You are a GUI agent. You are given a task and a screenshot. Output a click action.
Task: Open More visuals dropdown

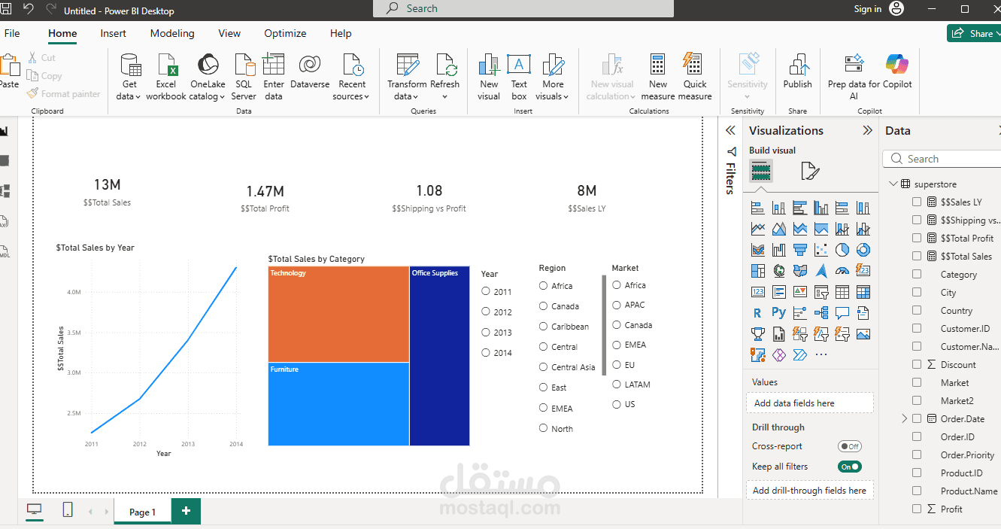pos(566,97)
